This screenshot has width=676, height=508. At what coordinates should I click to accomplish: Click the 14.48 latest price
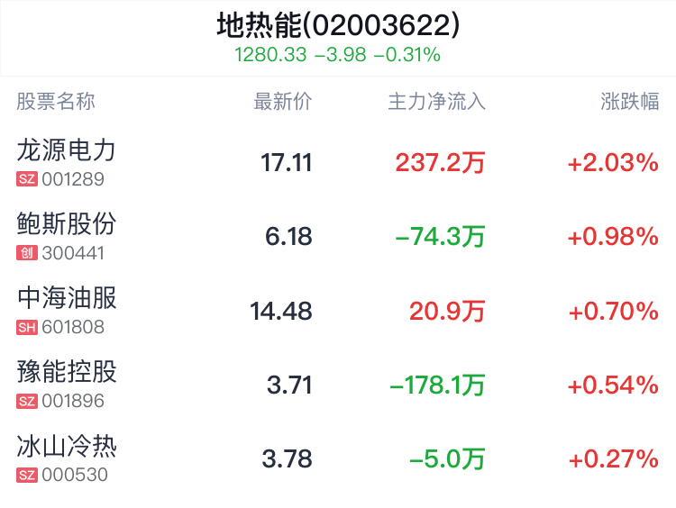click(x=281, y=311)
